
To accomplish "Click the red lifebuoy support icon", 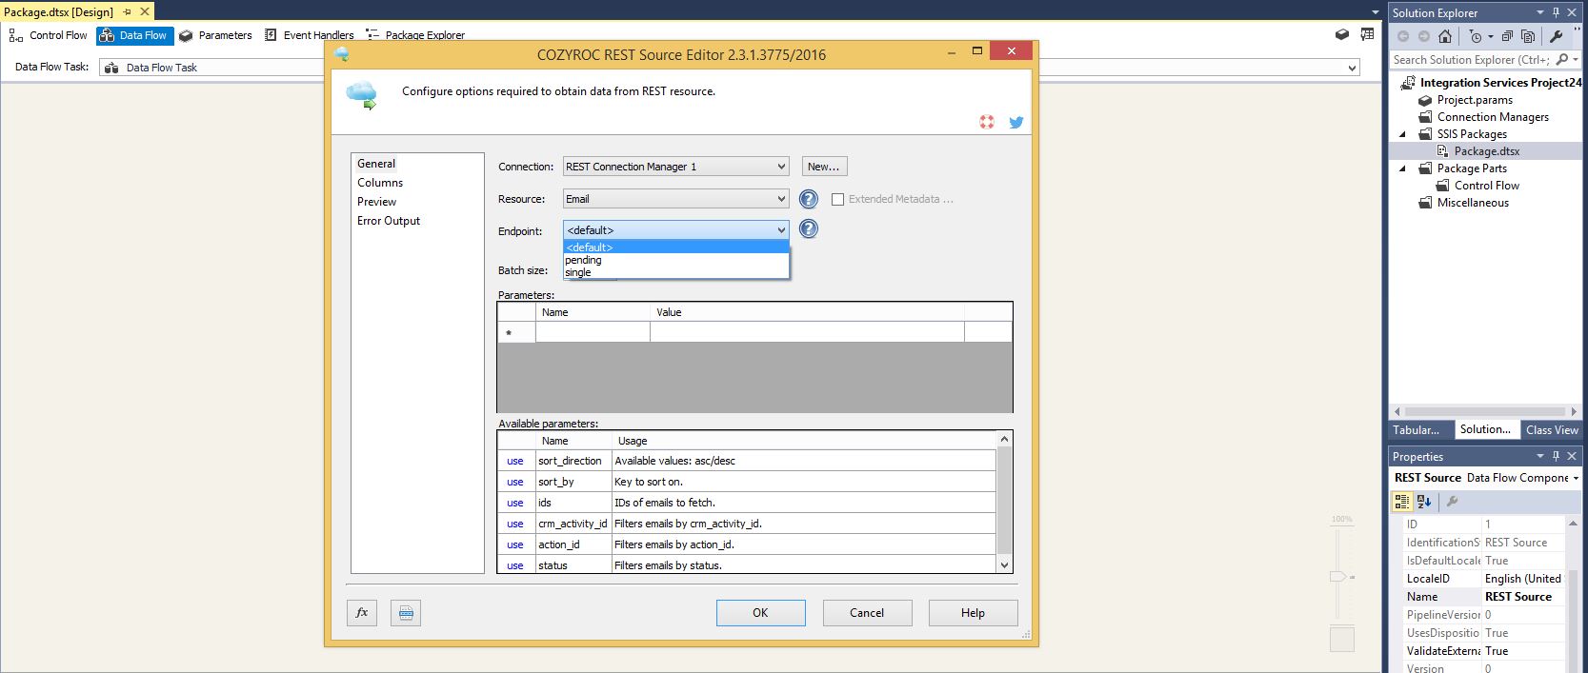I will (x=987, y=122).
